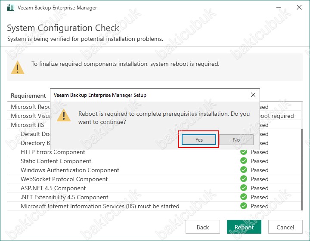Confirm reboot by clicking Yes
The width and height of the screenshot is (310, 241).
(x=199, y=139)
